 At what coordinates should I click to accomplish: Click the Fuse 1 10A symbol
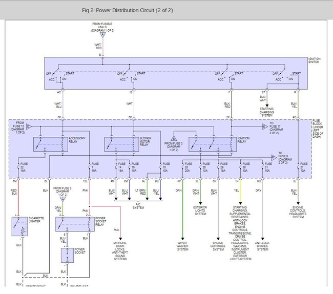tap(90, 167)
